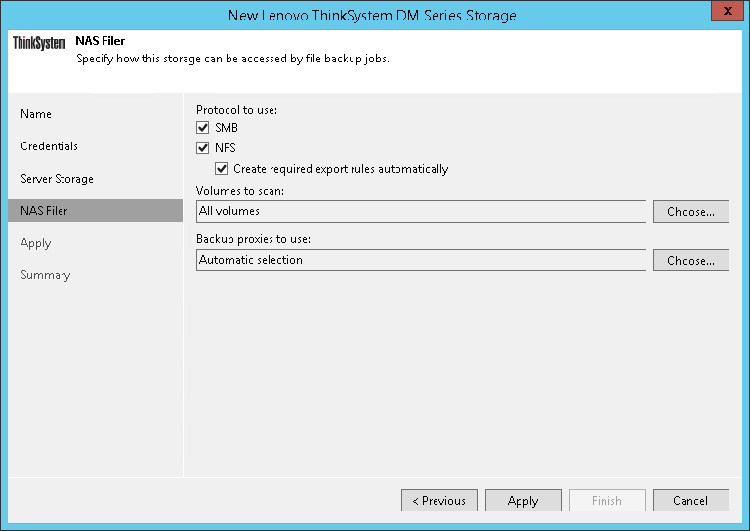Cancel the storage wizard
Viewport: 750px width, 531px height.
(691, 501)
